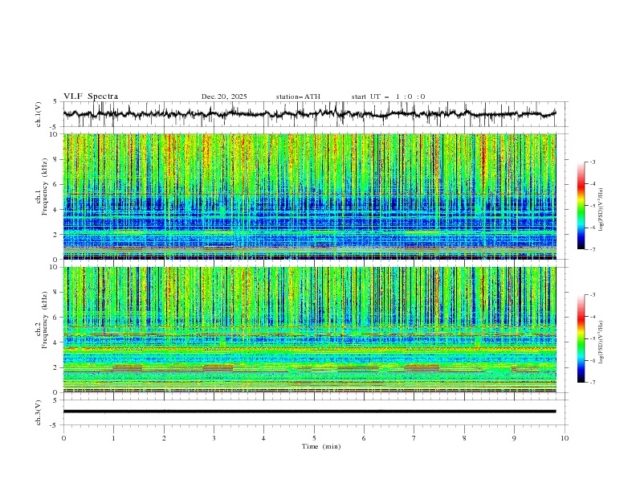Click the VLF Spectra title text

click(x=91, y=96)
